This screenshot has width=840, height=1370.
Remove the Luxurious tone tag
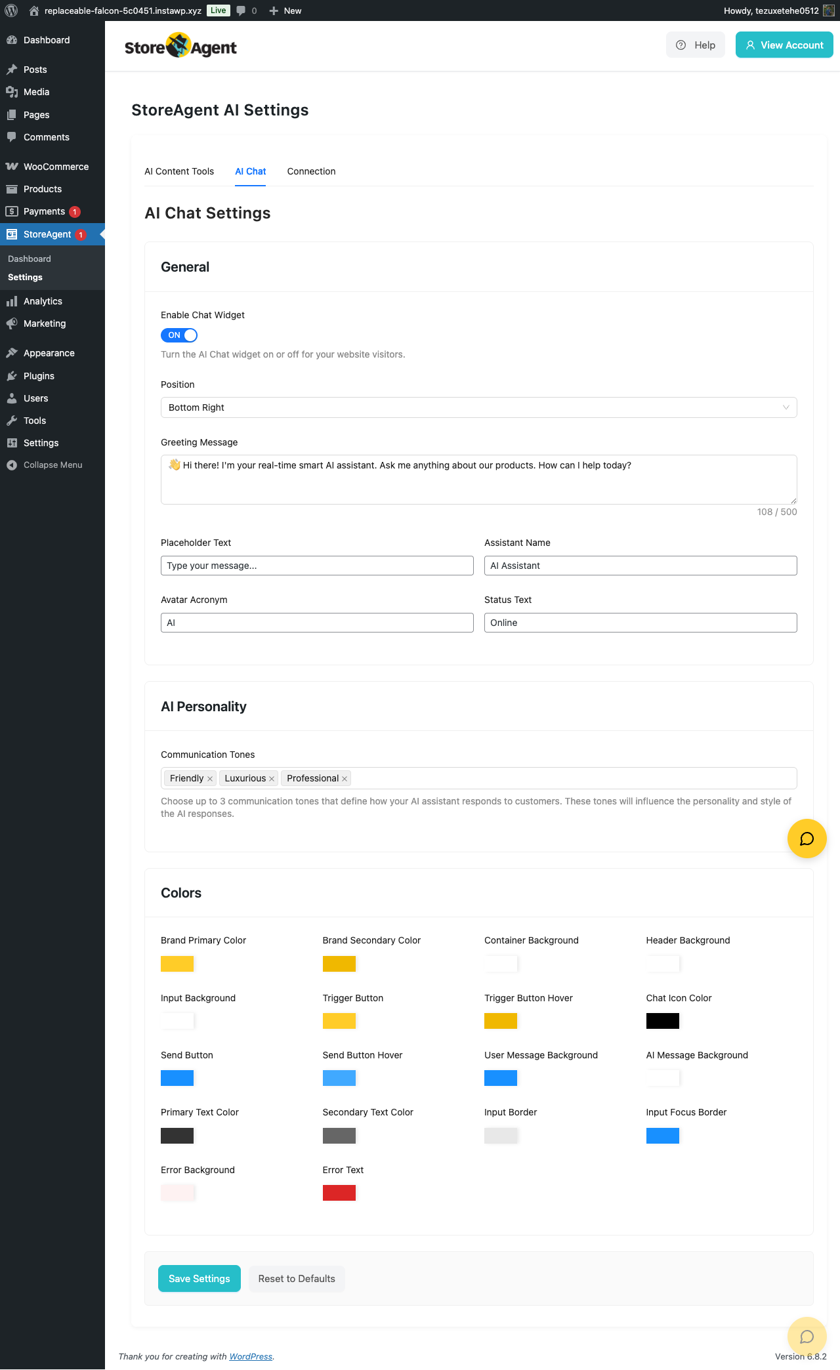pyautogui.click(x=272, y=779)
